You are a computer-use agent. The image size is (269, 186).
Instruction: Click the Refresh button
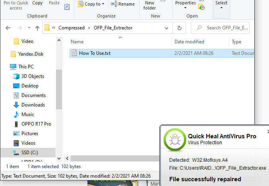click(x=180, y=28)
